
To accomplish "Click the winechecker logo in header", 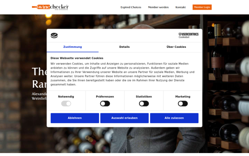I will (x=50, y=7).
